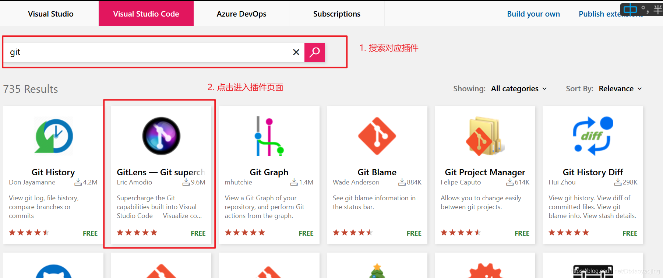Open the Sort By Relevance dropdown
Screen dimensions: 663x278
pyautogui.click(x=620, y=89)
